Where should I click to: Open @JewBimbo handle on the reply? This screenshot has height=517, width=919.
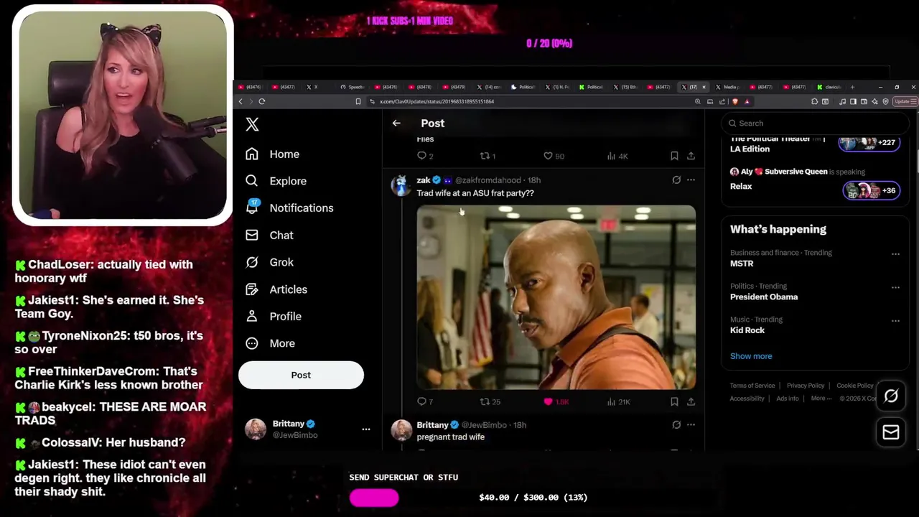point(484,425)
